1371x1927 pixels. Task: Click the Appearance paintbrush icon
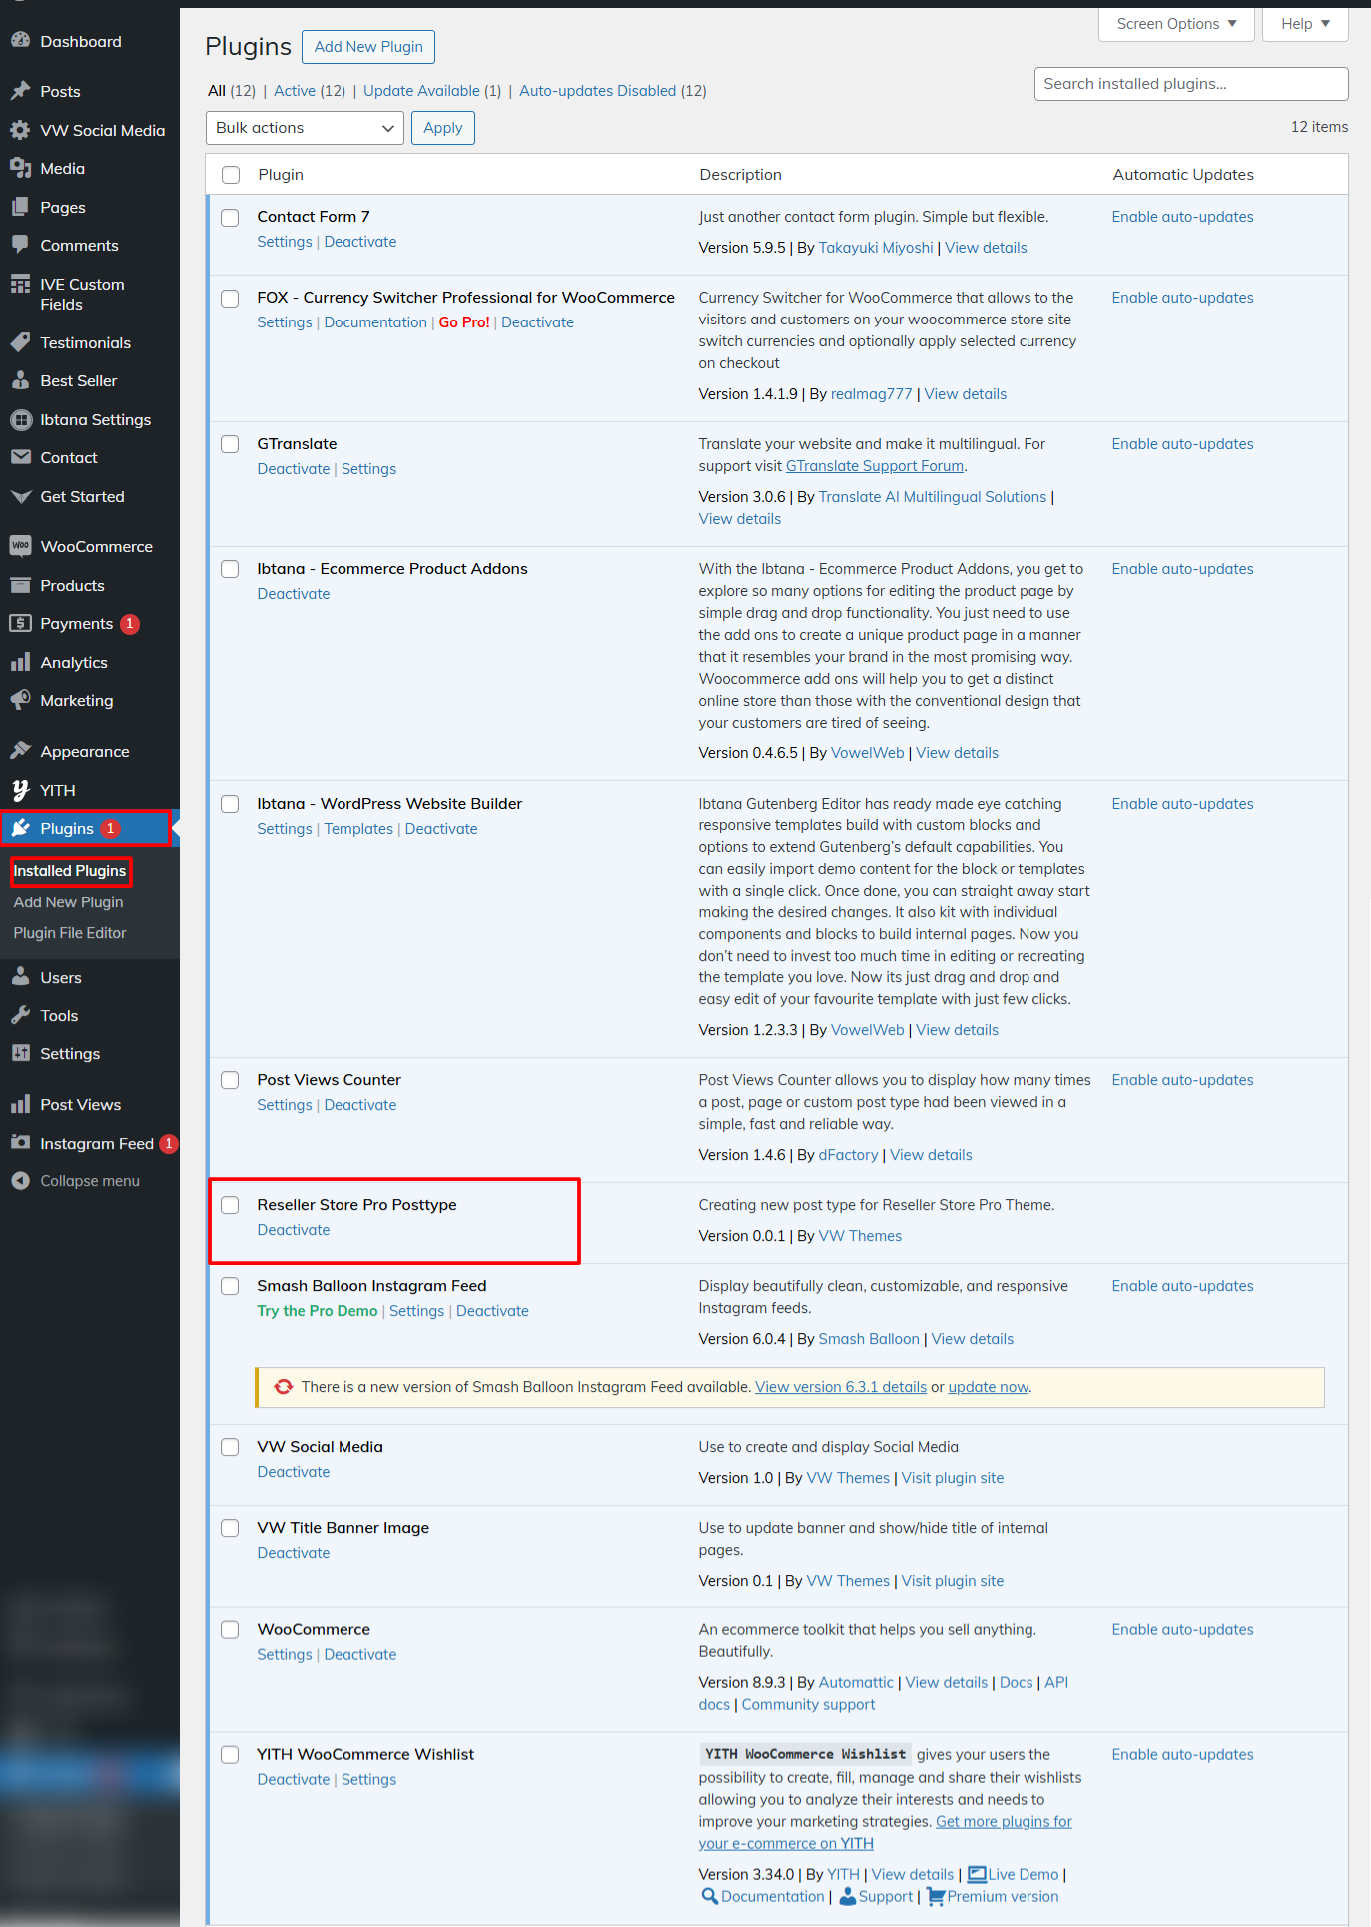point(20,751)
